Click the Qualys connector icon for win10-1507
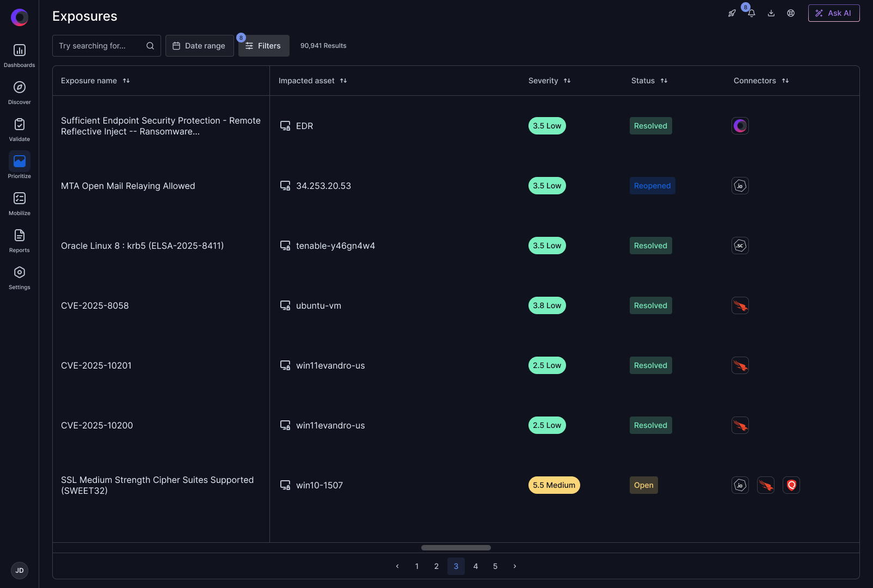The image size is (873, 588). [791, 485]
